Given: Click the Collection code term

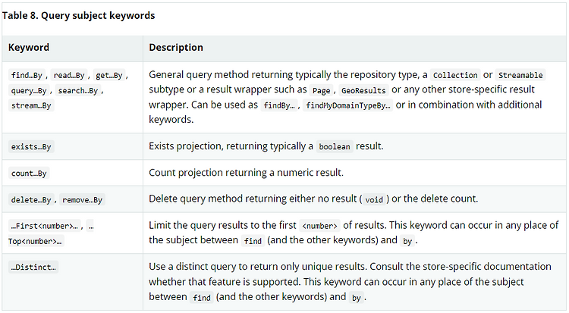Looking at the screenshot, I should coord(455,75).
